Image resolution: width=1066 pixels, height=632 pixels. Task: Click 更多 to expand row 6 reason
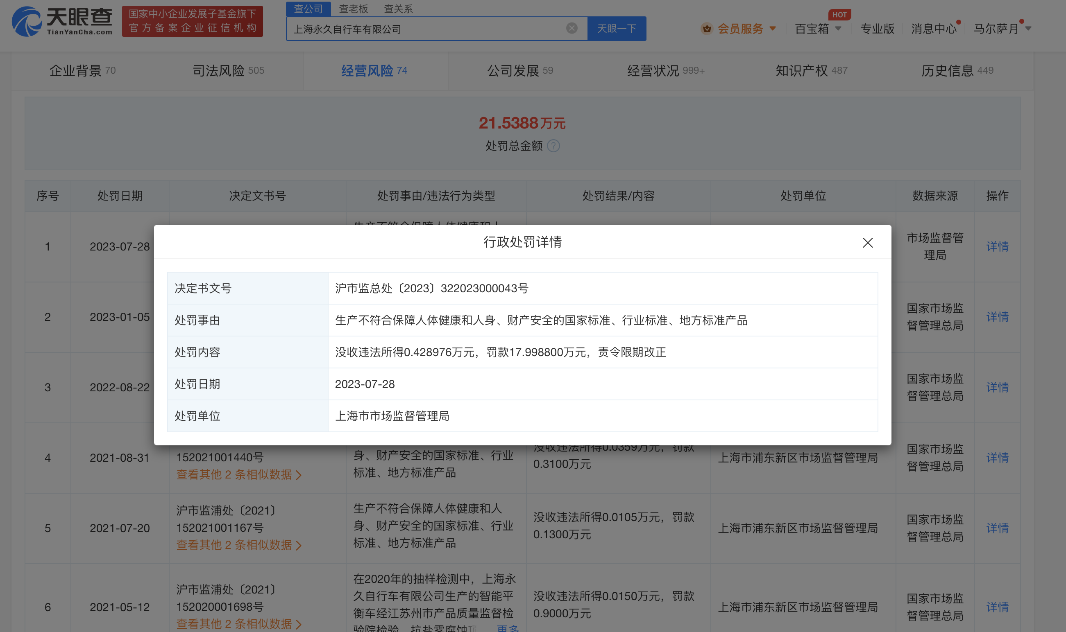coord(508,628)
